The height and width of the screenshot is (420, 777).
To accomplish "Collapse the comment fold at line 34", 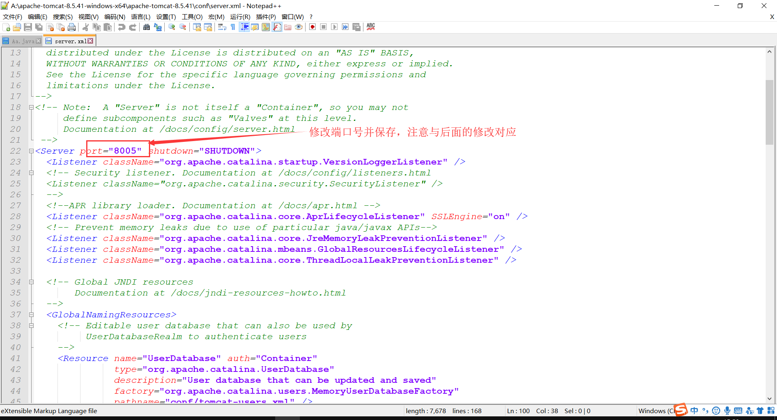I will coord(31,282).
